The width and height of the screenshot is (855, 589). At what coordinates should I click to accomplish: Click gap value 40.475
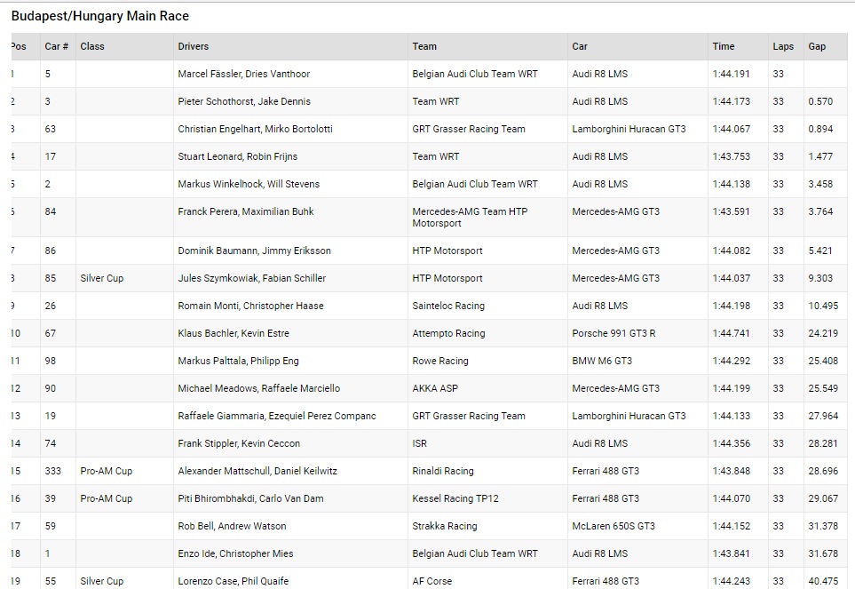click(x=823, y=581)
